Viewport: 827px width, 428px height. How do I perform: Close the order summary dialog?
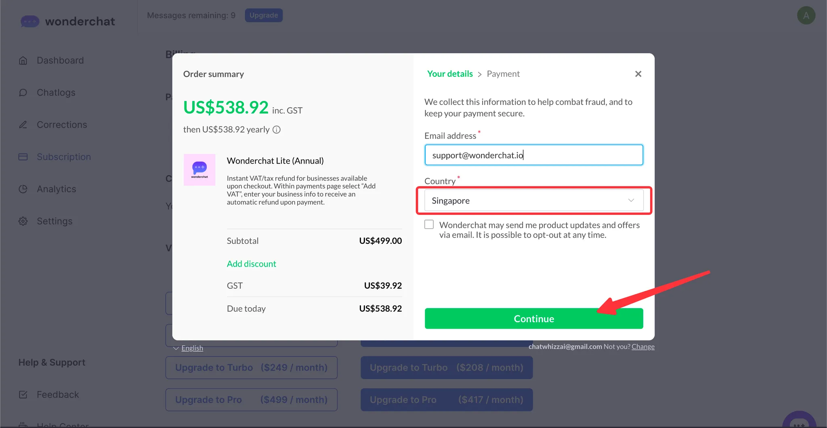tap(638, 74)
